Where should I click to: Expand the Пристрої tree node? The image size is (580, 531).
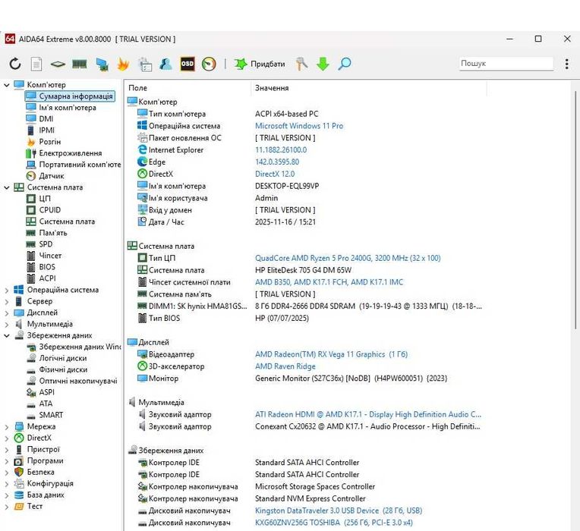7,450
